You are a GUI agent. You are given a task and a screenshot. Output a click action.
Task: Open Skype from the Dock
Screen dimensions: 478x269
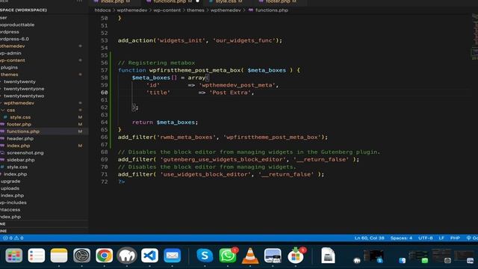[205, 256]
